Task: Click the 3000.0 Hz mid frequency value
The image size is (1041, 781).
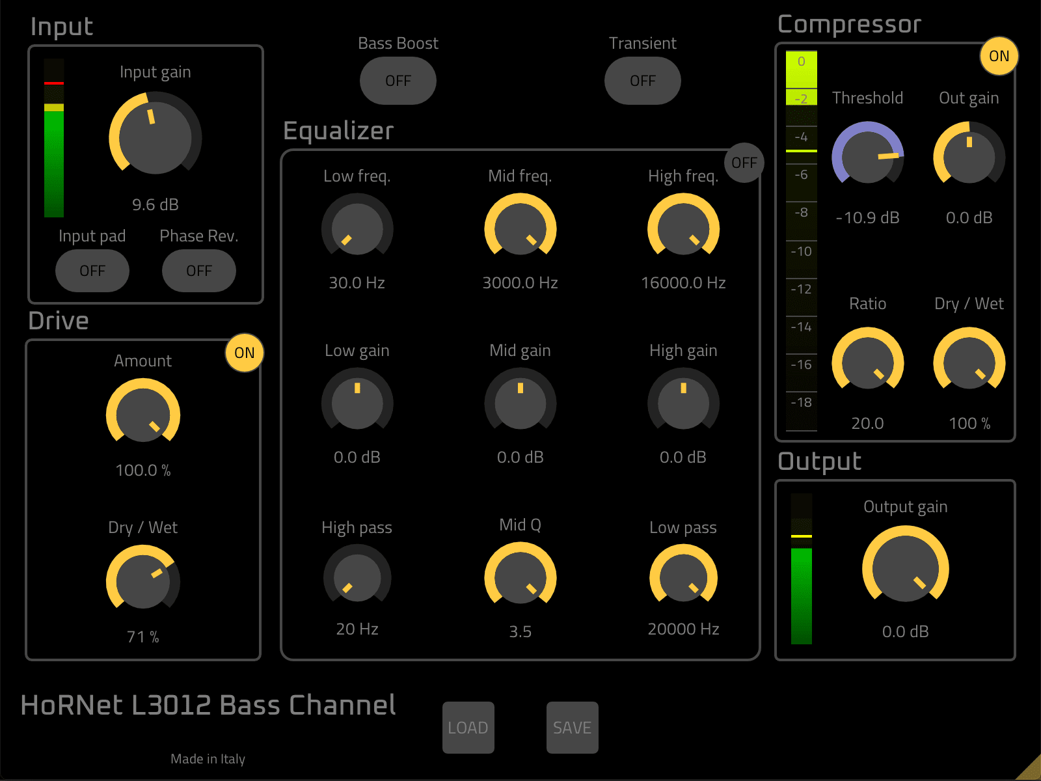Action: coord(520,283)
